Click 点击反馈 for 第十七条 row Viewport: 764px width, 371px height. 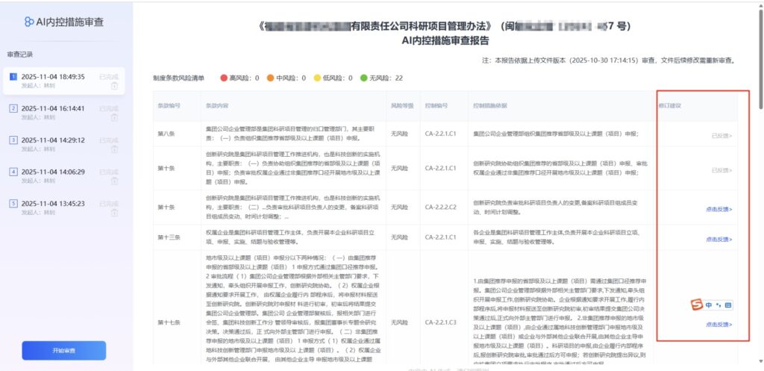[718, 325]
